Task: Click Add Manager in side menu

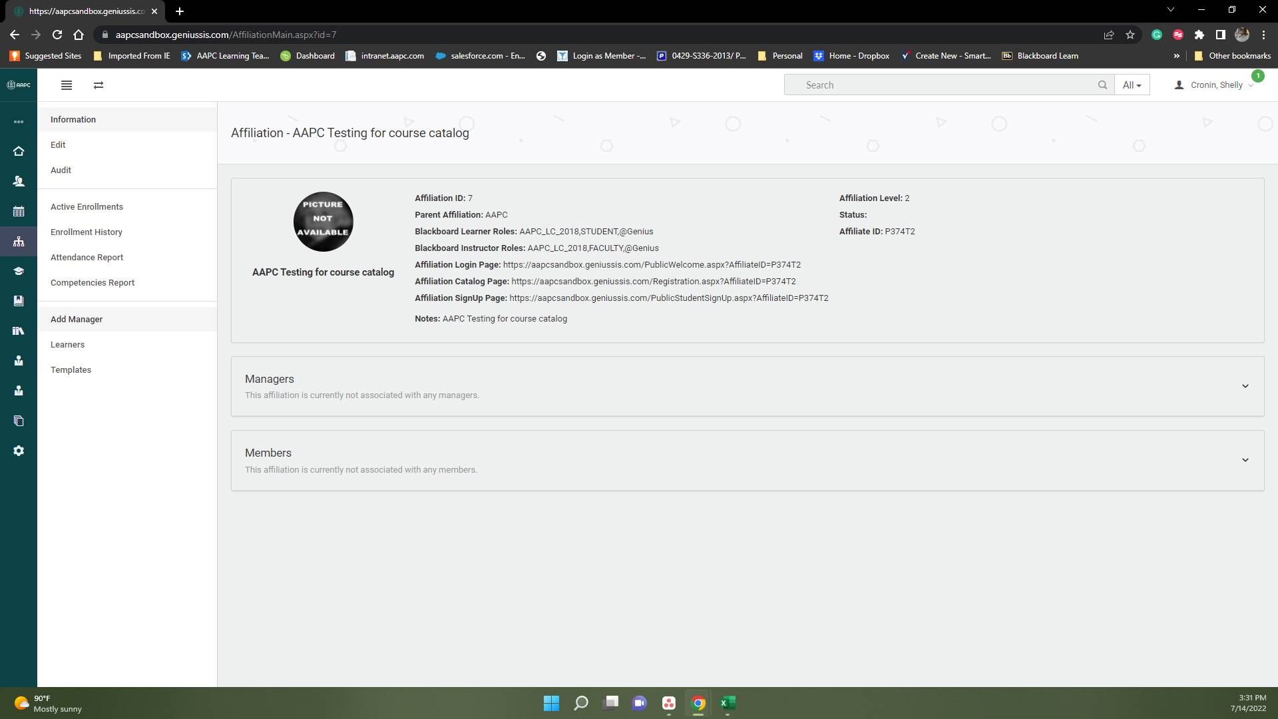Action: point(77,320)
